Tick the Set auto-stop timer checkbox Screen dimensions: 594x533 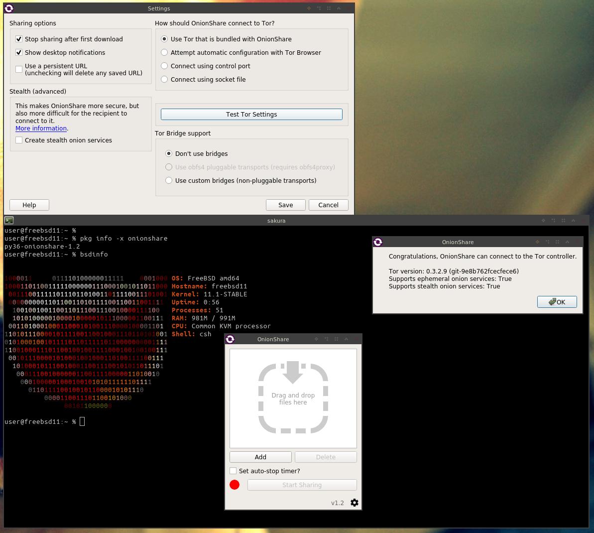point(233,471)
